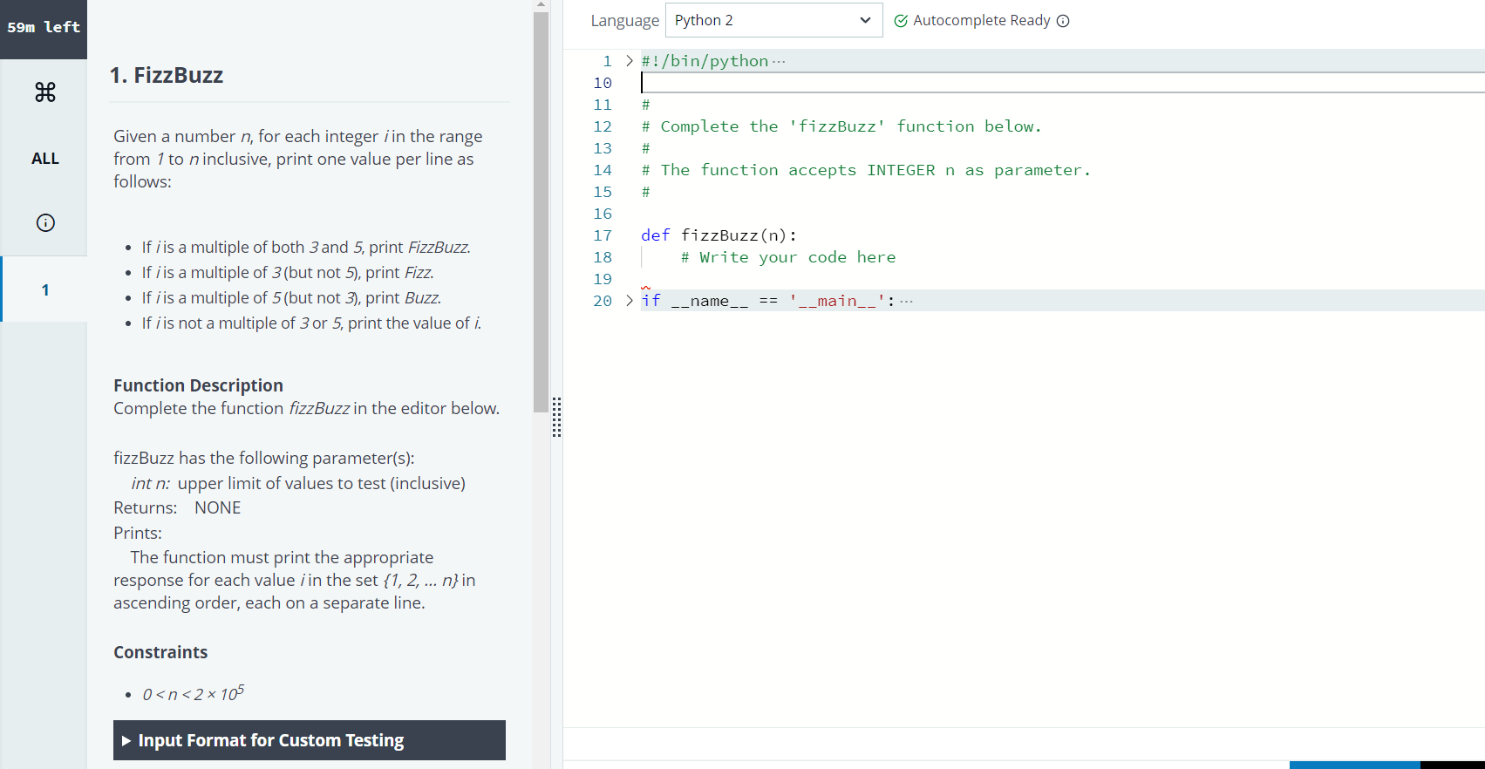The image size is (1485, 769).
Task: Click the black button at bottom right corner
Action: [x=1452, y=765]
